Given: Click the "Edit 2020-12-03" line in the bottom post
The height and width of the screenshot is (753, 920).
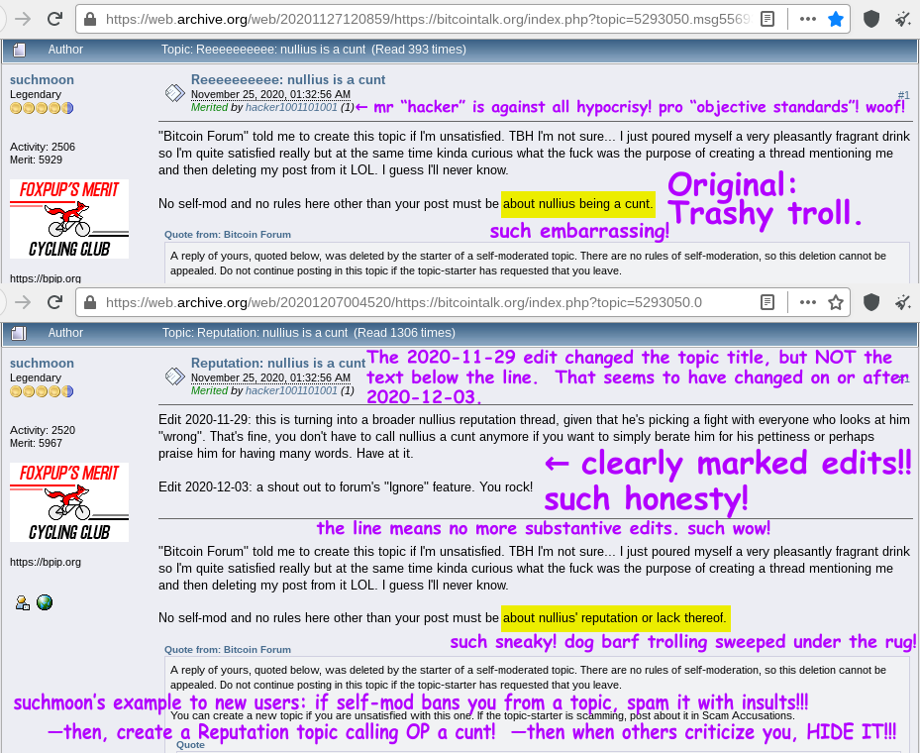Looking at the screenshot, I should pyautogui.click(x=346, y=487).
